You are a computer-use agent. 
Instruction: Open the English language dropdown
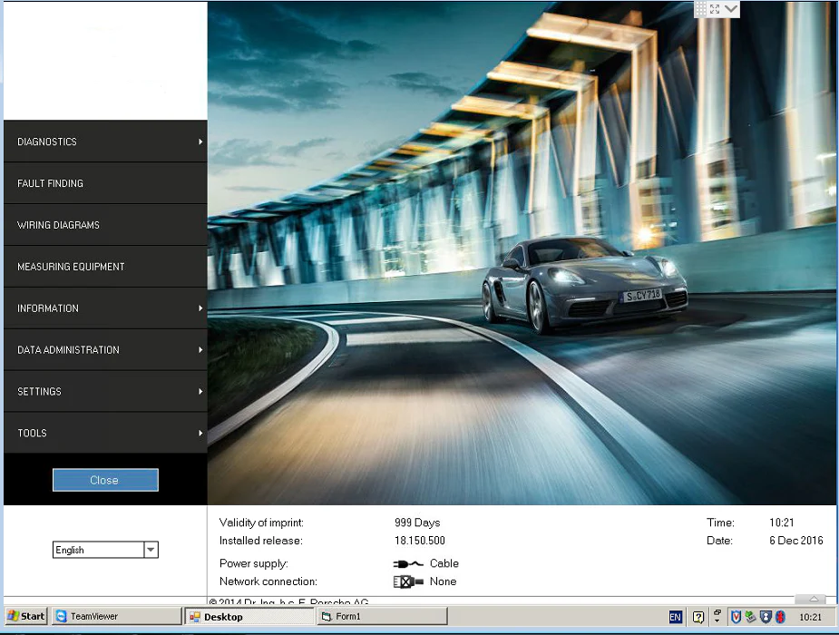pos(151,550)
